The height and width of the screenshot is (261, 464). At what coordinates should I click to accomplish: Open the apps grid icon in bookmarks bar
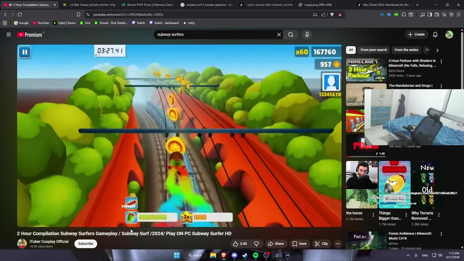pyautogui.click(x=5, y=23)
